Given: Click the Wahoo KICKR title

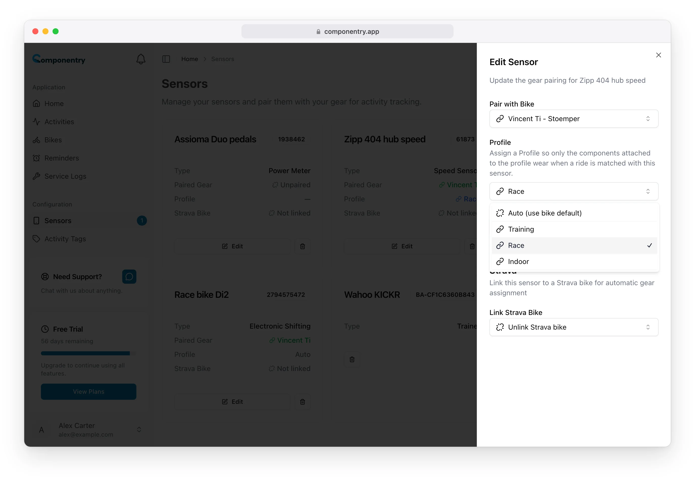Looking at the screenshot, I should coord(372,295).
